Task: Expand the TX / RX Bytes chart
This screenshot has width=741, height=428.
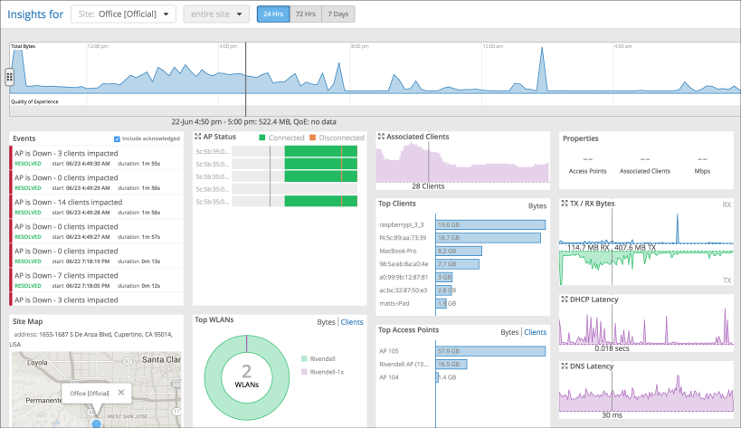Action: [x=565, y=203]
